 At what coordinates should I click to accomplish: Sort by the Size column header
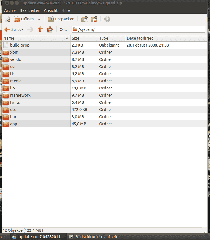point(84,38)
